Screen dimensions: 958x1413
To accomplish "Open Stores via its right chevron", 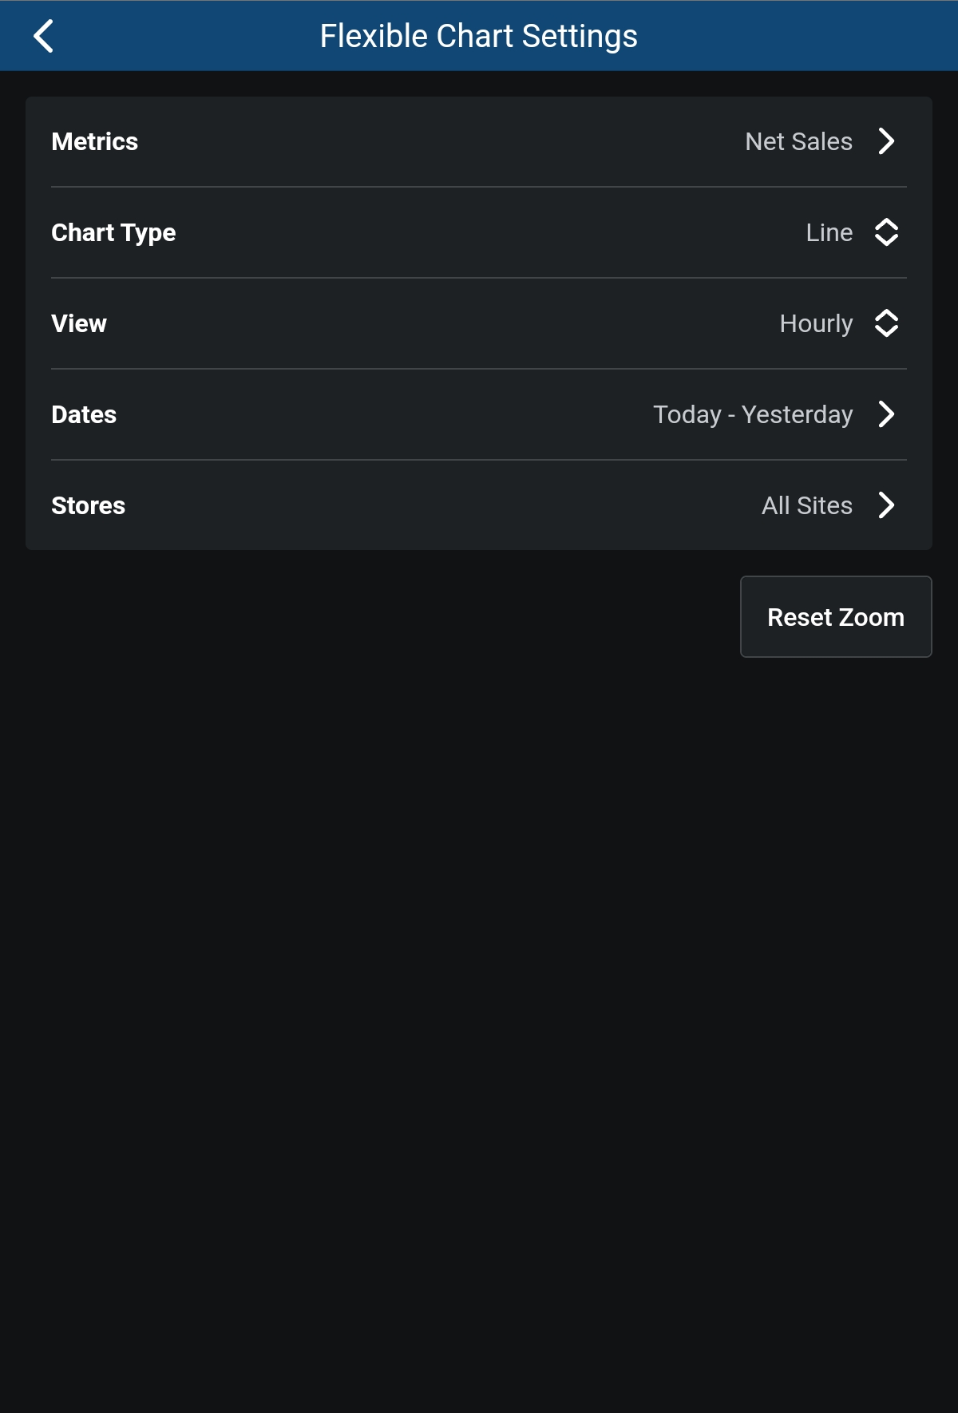I will click(886, 505).
